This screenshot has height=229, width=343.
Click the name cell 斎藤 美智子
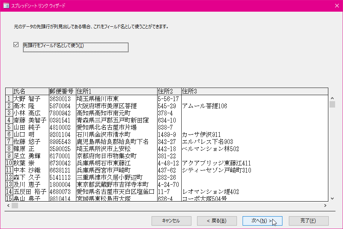[x=31, y=120]
